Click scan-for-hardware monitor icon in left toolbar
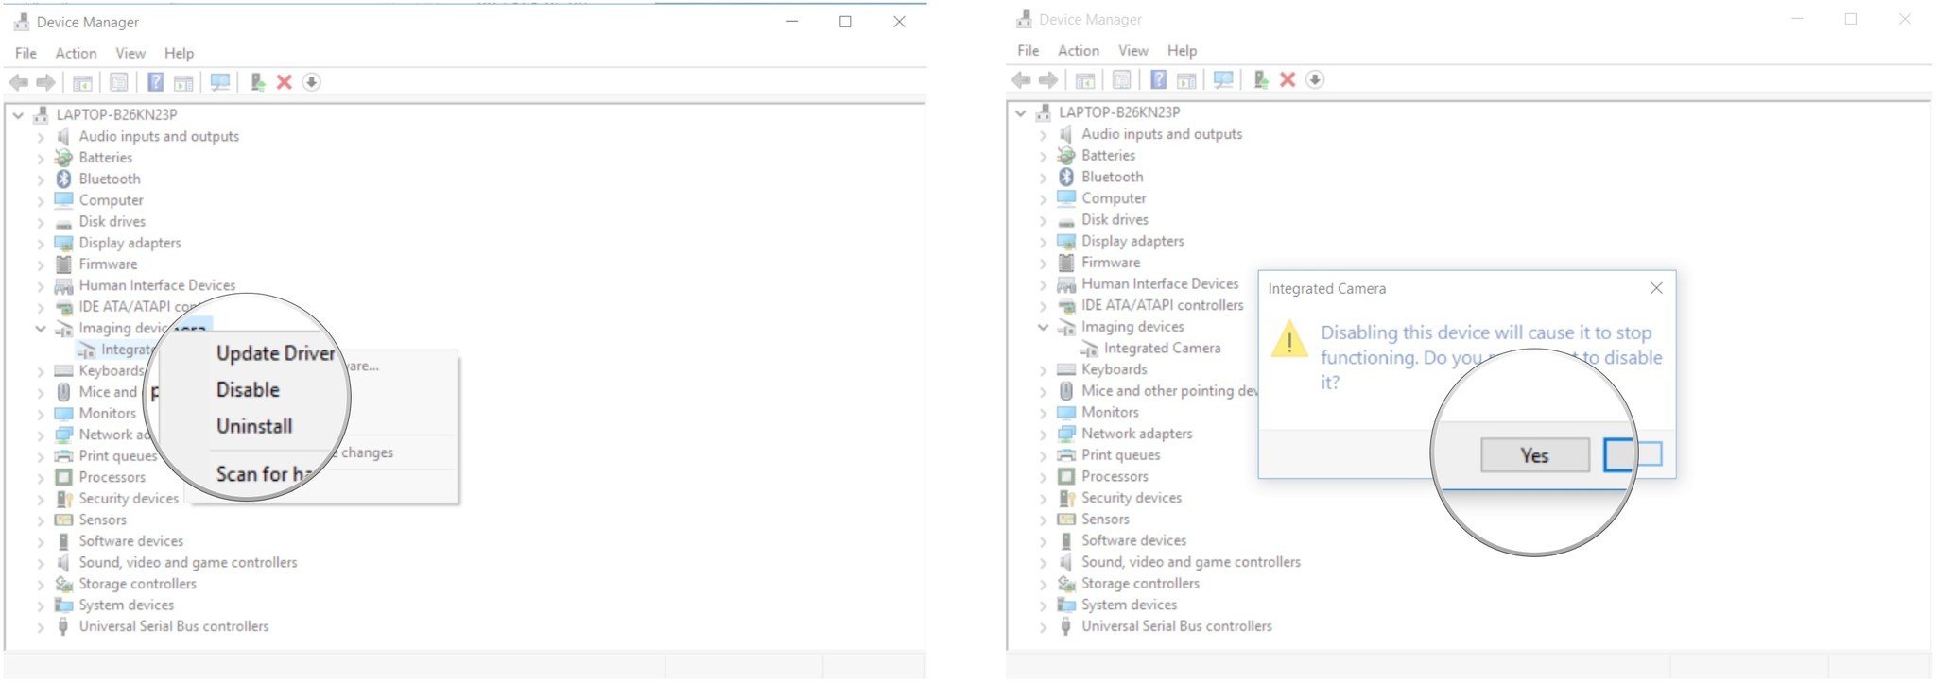1936x682 pixels. click(220, 82)
